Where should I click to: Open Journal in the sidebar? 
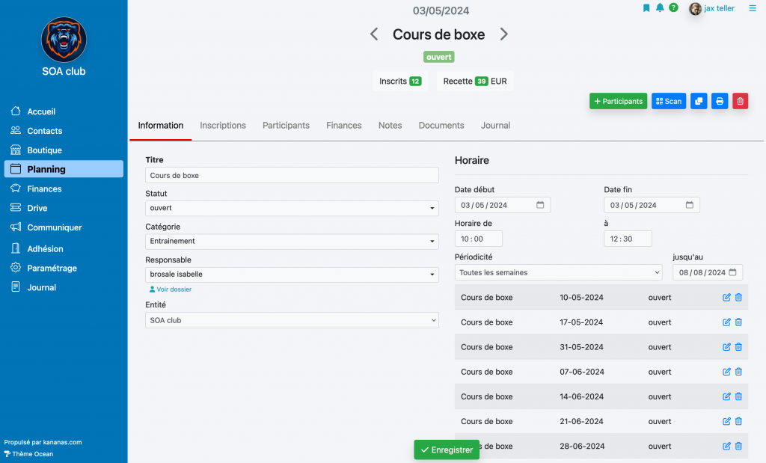(64, 288)
